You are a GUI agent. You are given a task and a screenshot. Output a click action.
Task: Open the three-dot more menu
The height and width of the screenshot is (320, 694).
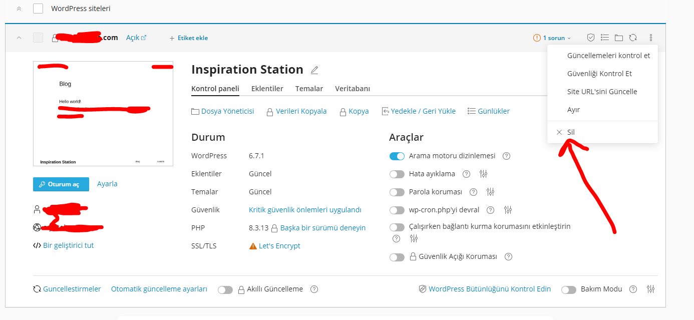[651, 38]
